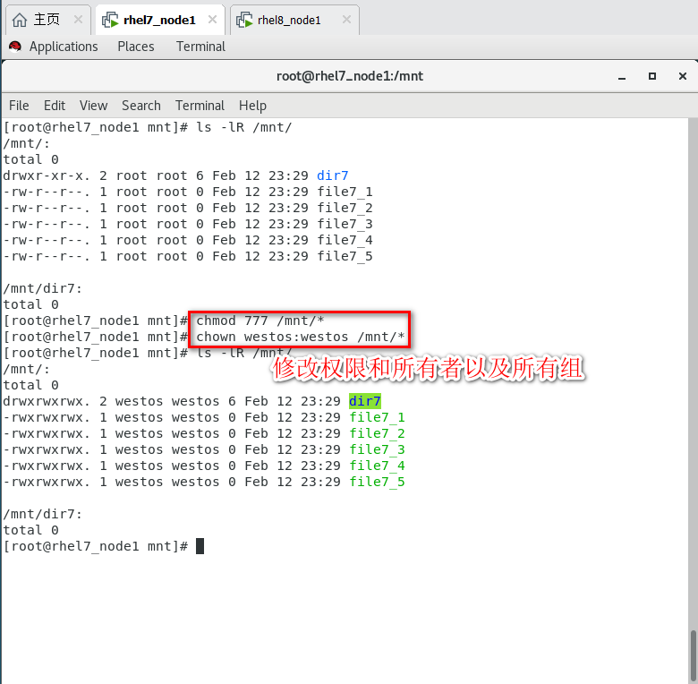
Task: Click the drwxrwxrwx. permission string
Action: [x=47, y=401]
